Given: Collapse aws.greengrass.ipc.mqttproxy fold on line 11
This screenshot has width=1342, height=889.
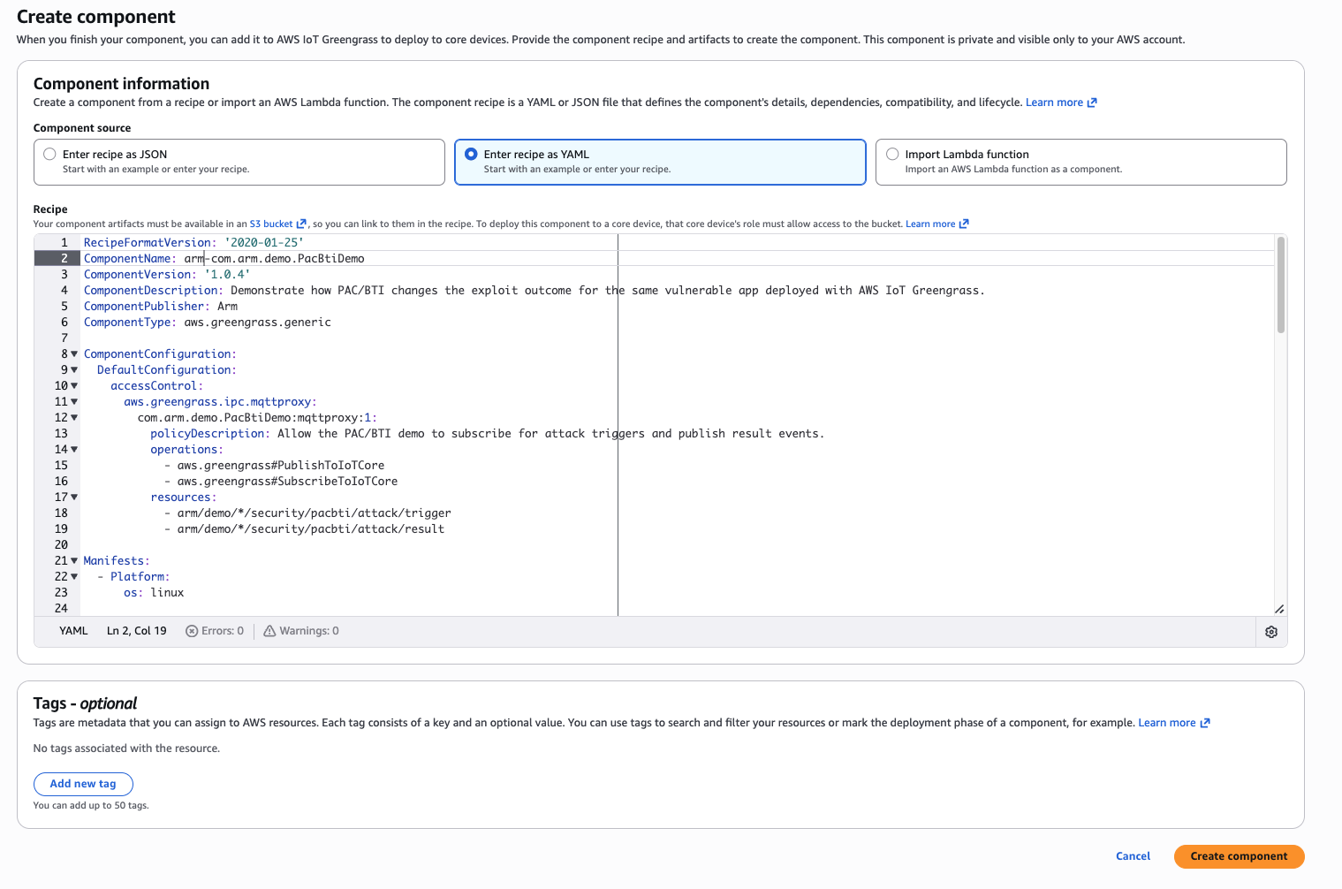Looking at the screenshot, I should tap(74, 402).
